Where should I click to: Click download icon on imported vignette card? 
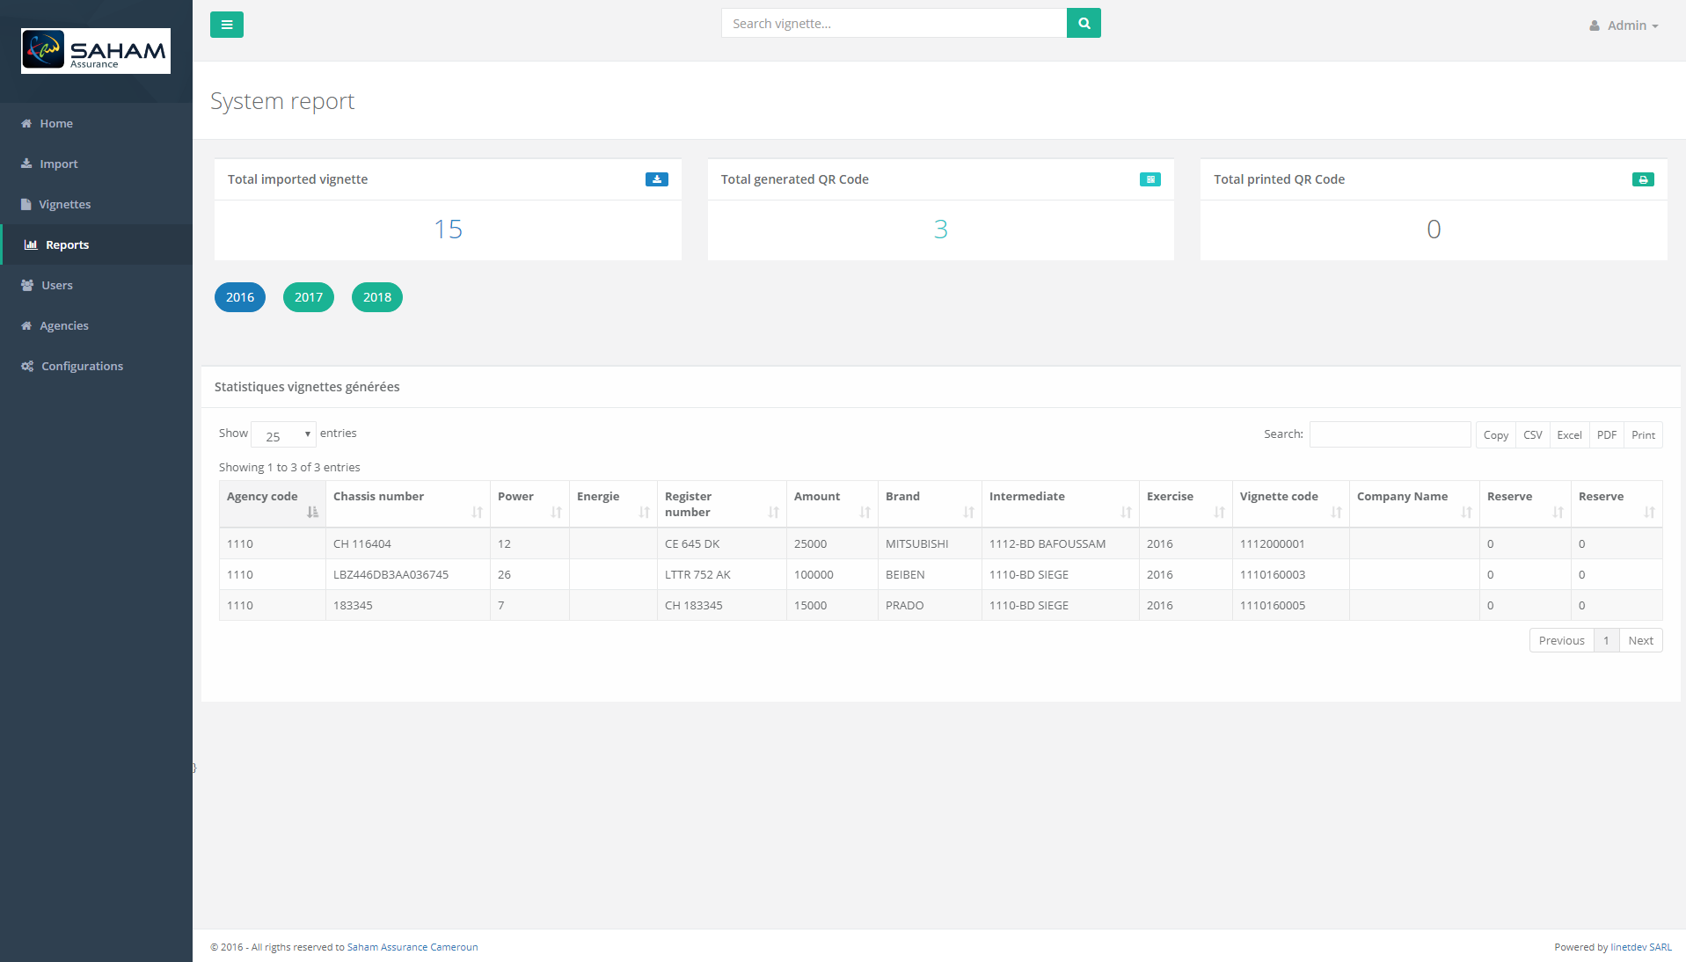(x=656, y=179)
